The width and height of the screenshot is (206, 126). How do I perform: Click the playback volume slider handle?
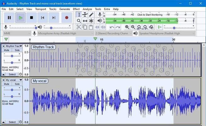click(51, 28)
